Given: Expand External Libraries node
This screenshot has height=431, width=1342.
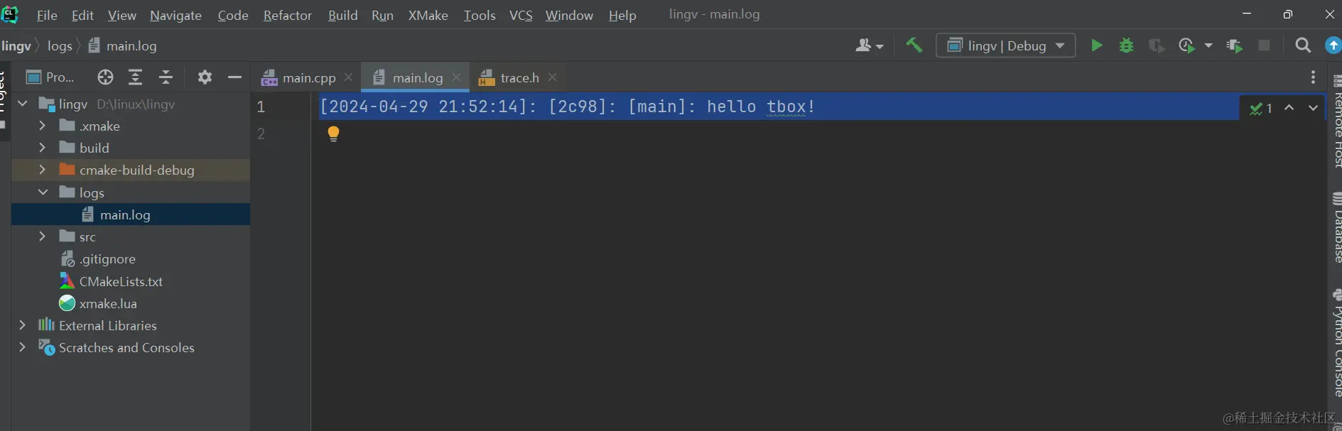Looking at the screenshot, I should coord(23,325).
